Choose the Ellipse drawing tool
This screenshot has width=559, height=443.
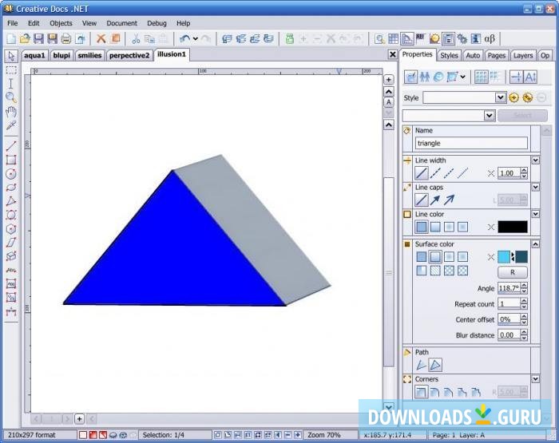coord(11,187)
